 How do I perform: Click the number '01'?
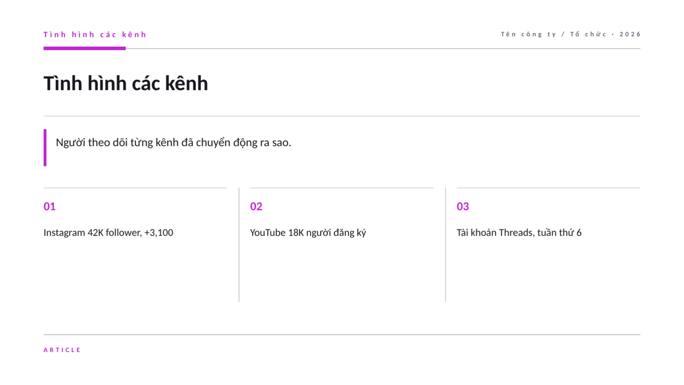pyautogui.click(x=50, y=207)
